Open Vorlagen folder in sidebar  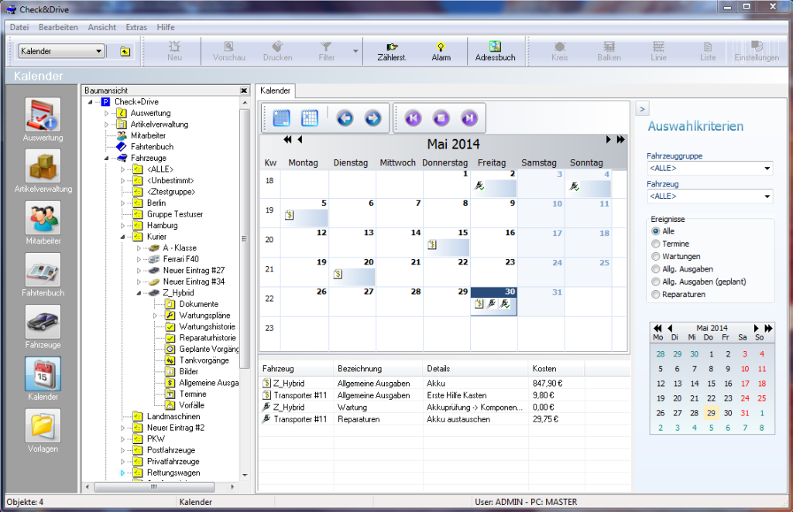coord(43,425)
